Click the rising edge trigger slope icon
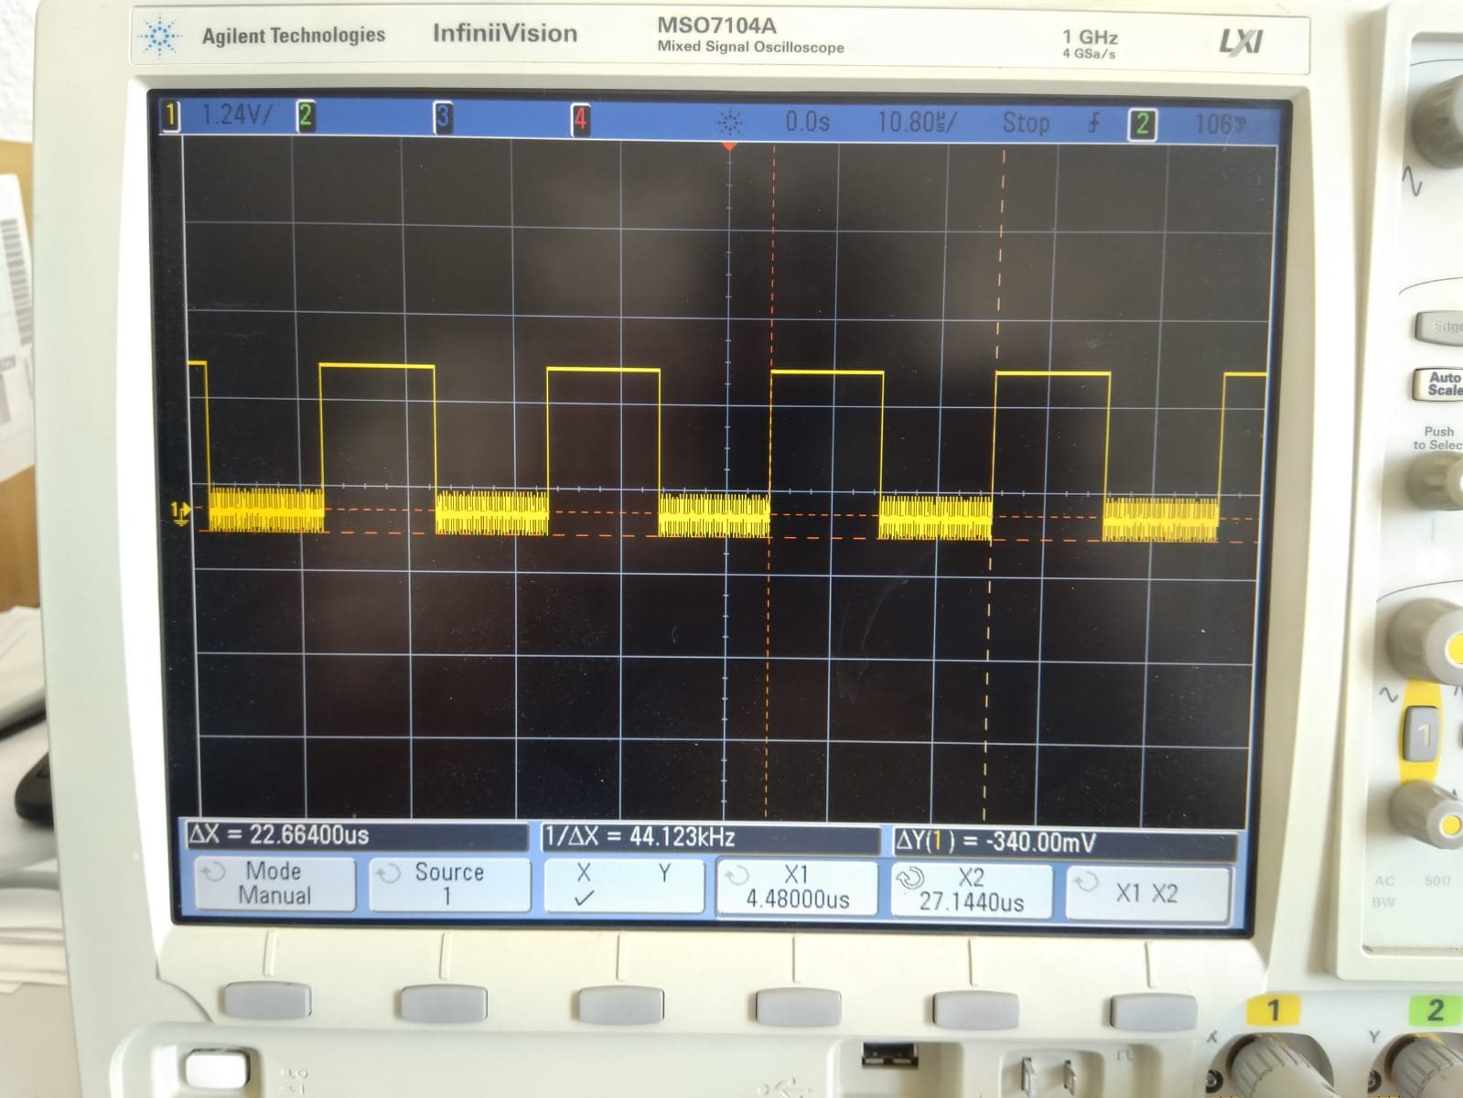The width and height of the screenshot is (1463, 1098). [1094, 123]
